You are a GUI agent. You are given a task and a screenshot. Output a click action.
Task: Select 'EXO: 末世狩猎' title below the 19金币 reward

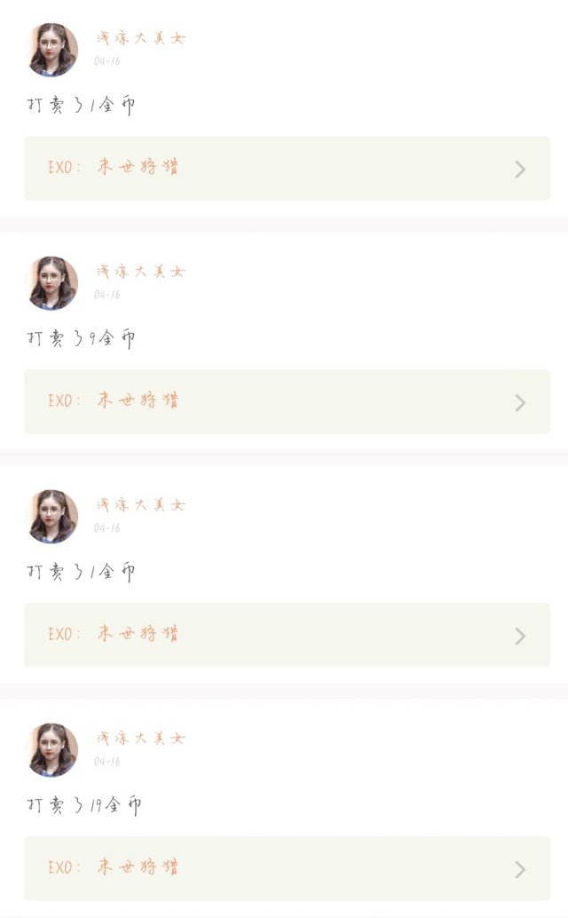[x=114, y=868]
